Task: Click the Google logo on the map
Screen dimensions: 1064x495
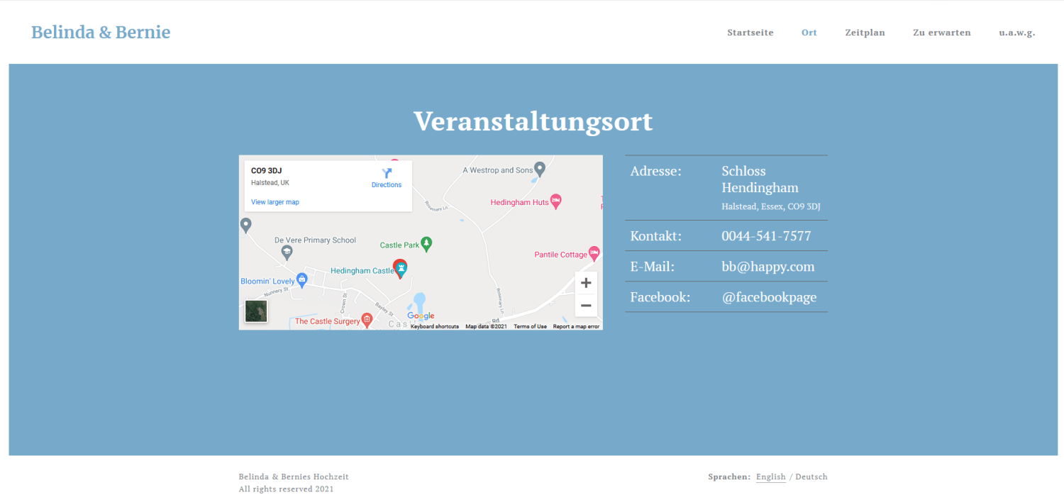Action: point(421,316)
